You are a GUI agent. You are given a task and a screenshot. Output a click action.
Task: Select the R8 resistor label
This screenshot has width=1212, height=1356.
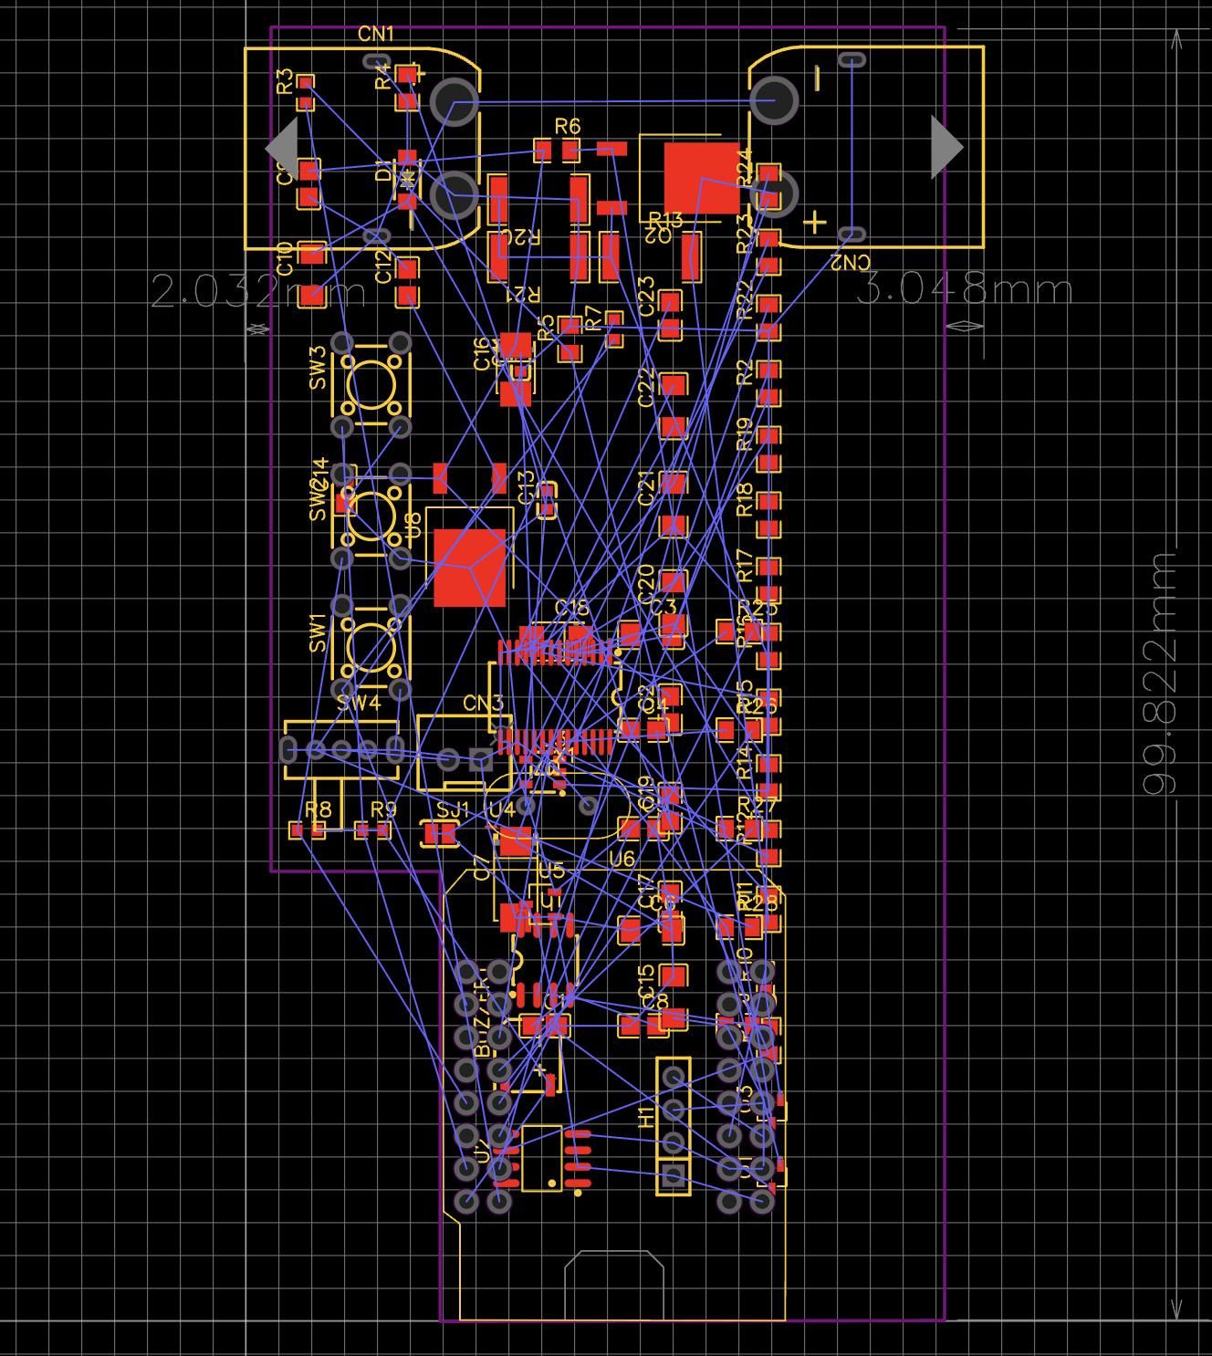(318, 809)
